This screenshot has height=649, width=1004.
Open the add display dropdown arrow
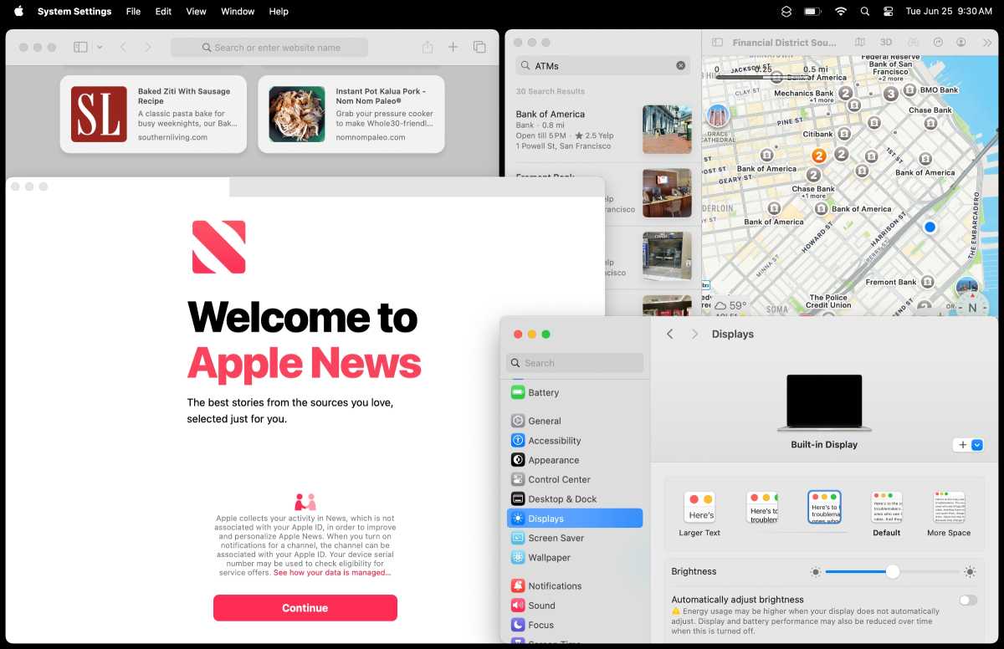(977, 445)
